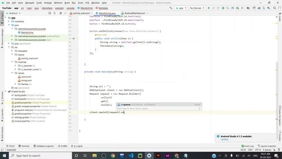Screen dimensions: 282x159
Task: Open Project panel gear options
Action: click(x=61, y=13)
